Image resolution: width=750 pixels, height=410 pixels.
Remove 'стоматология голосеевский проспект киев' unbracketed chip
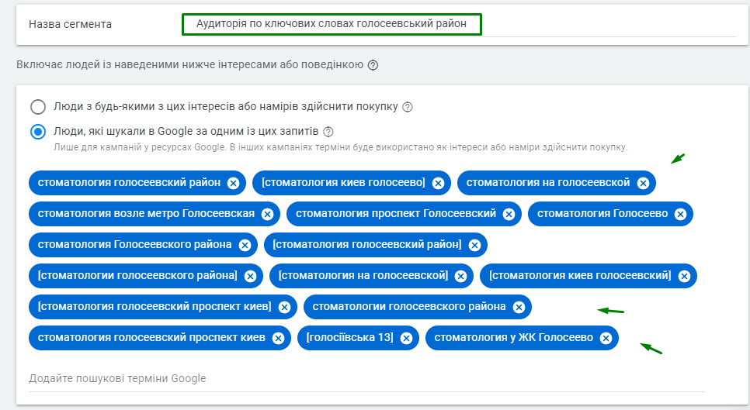(x=278, y=338)
